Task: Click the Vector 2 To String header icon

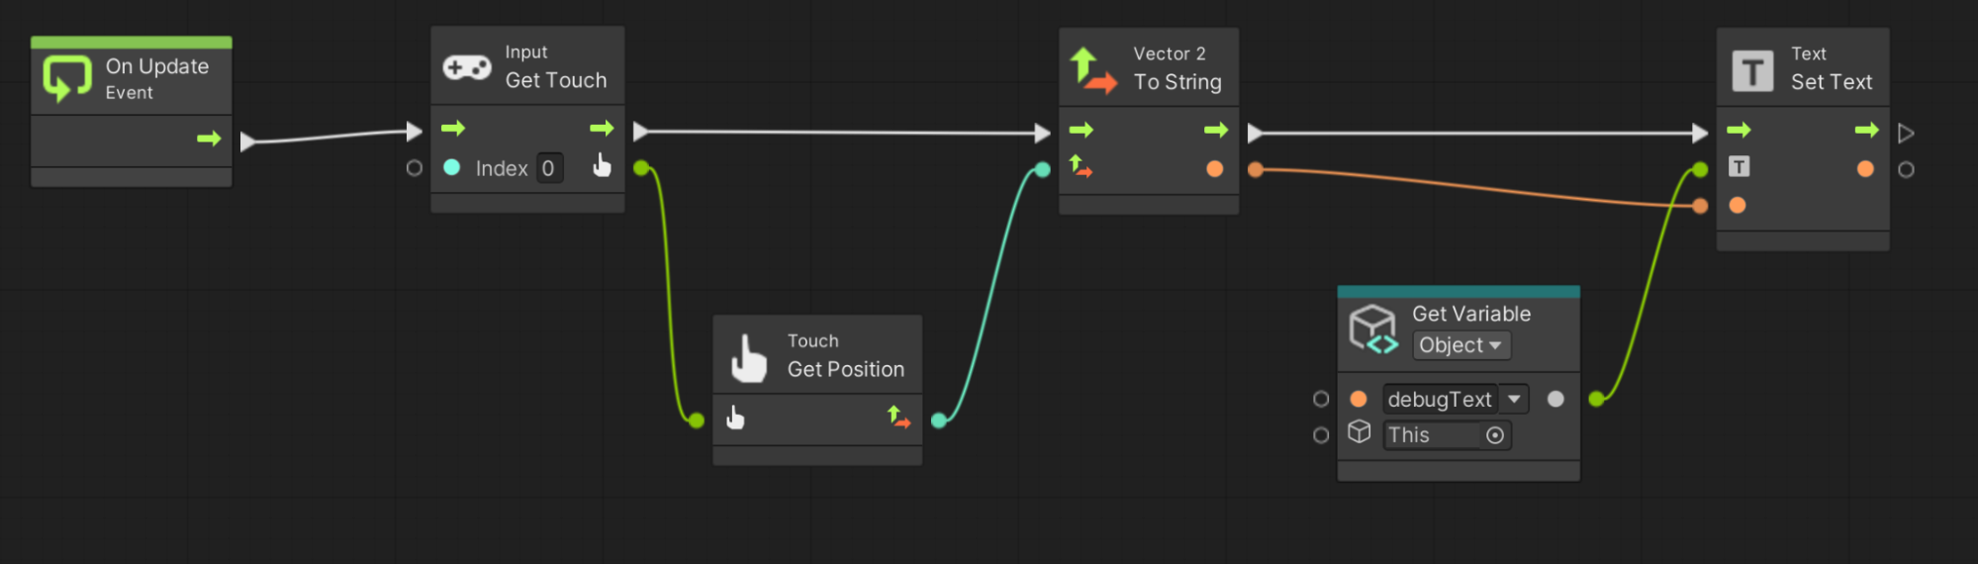Action: pos(1092,70)
